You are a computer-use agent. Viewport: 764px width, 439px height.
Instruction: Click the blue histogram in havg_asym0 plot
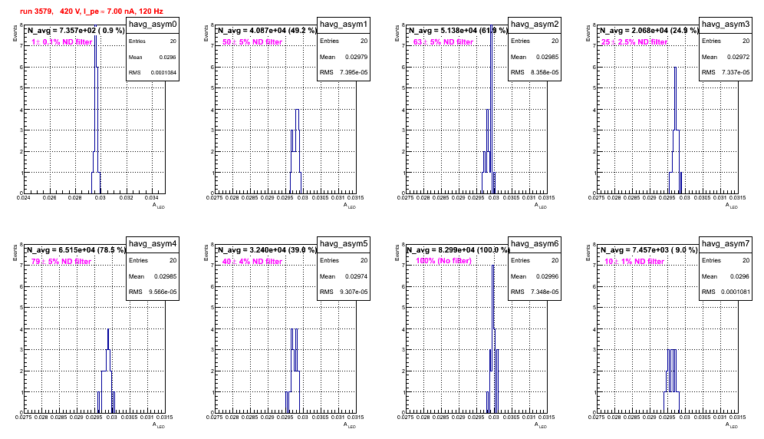click(96, 110)
